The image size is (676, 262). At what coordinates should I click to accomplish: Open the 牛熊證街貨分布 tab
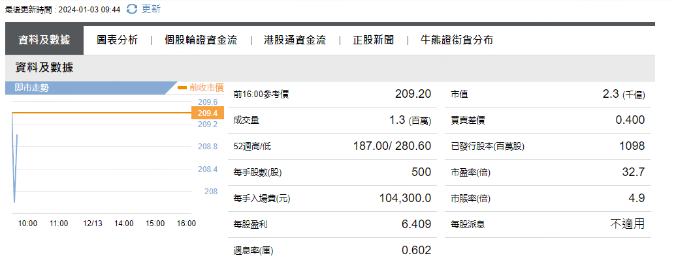[457, 40]
